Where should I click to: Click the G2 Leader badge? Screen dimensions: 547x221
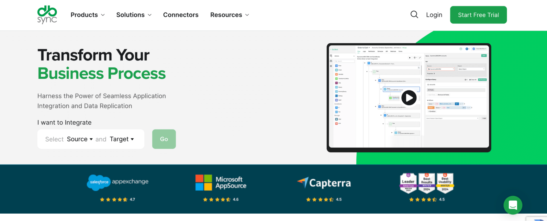tap(408, 183)
